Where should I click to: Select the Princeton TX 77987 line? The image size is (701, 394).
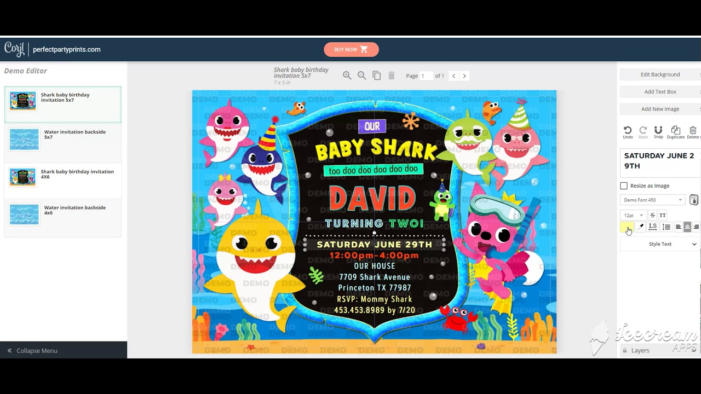(x=375, y=288)
